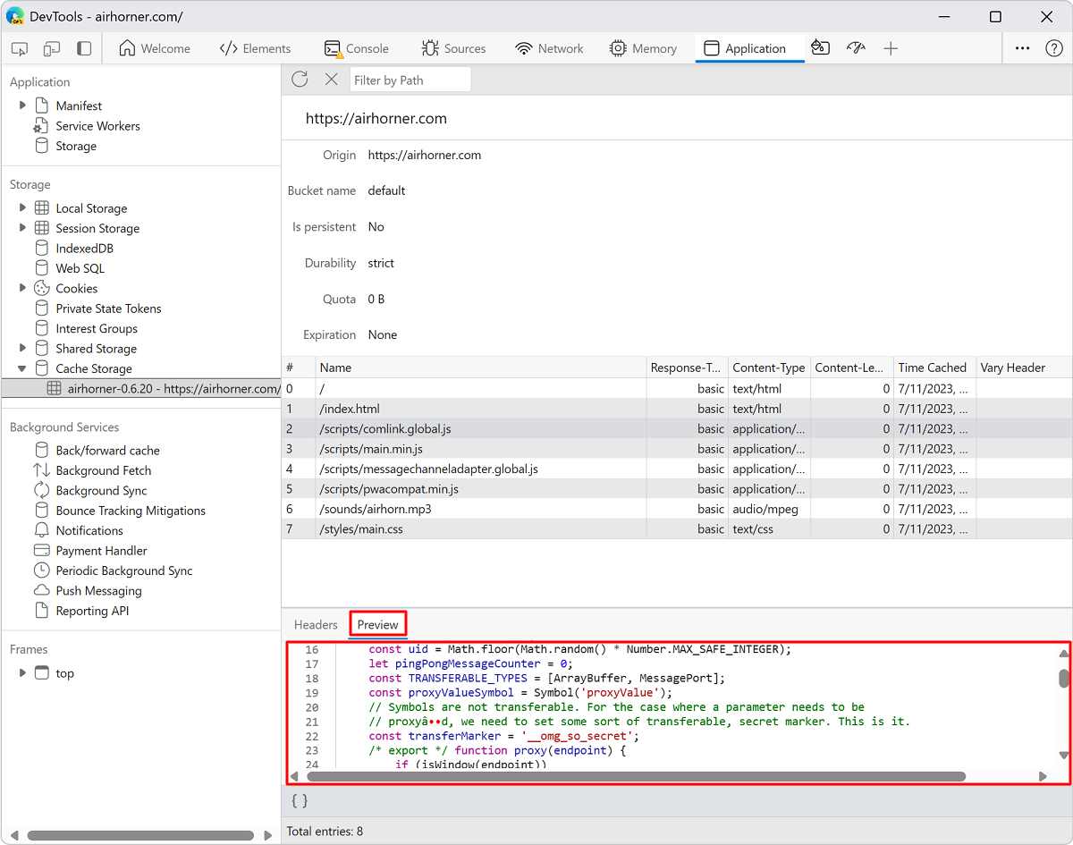Collapse the Cache Storage tree node
The height and width of the screenshot is (845, 1073).
[22, 368]
